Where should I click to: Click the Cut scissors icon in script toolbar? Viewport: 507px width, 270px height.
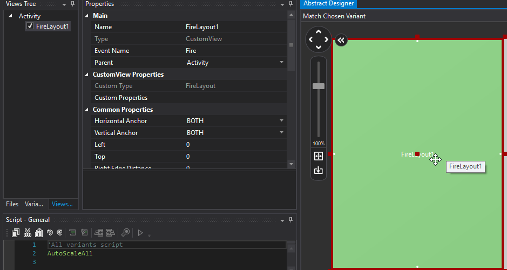coord(27,233)
